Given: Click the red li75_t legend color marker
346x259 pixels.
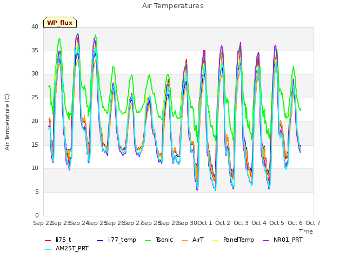Looking at the screenshot, I should pos(48,241).
